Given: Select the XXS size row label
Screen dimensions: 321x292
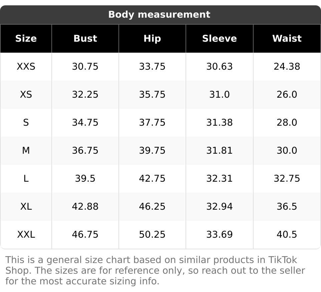Looking at the screenshot, I should click(x=26, y=67).
